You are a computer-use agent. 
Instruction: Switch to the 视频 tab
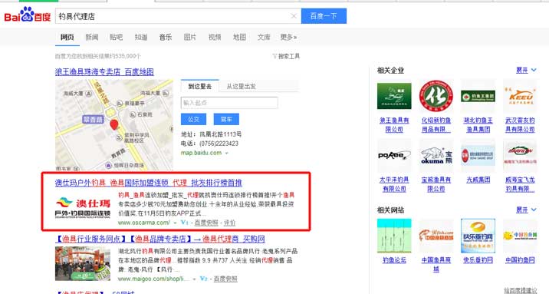pos(215,37)
